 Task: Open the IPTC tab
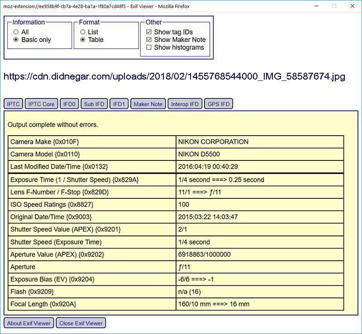[x=14, y=104]
